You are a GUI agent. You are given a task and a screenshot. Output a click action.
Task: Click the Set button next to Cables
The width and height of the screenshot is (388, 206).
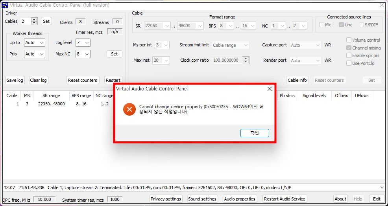(x=46, y=21)
